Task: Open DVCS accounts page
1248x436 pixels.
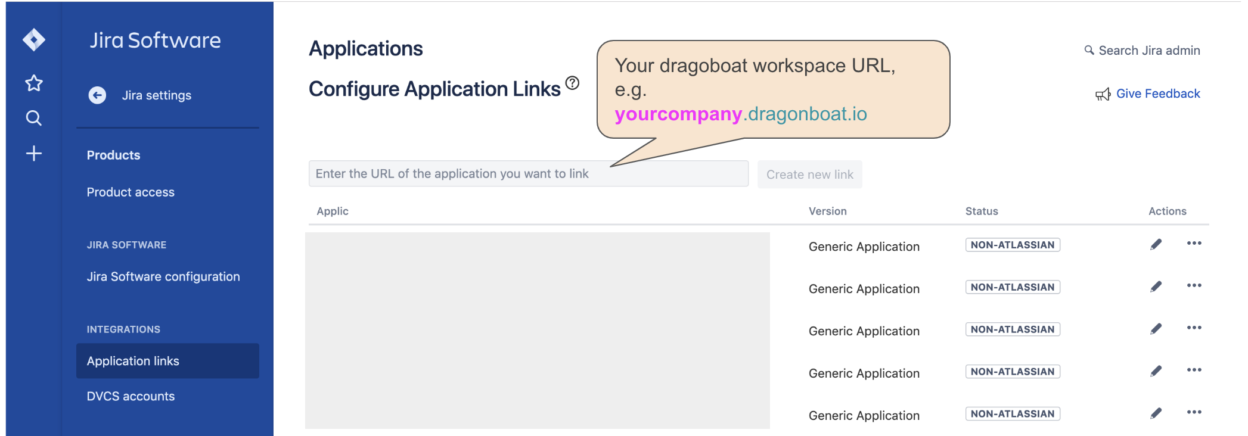Action: pyautogui.click(x=131, y=397)
